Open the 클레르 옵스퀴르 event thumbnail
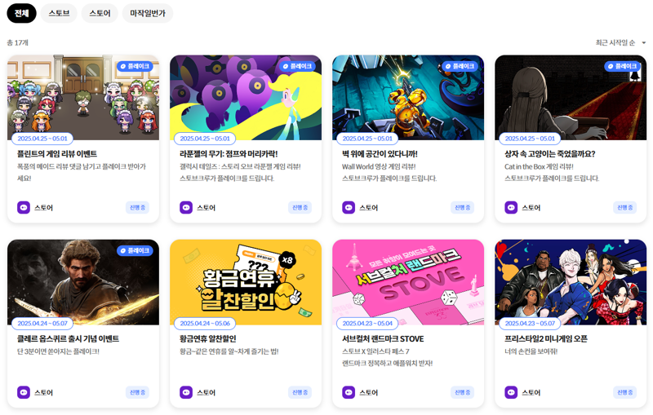Image resolution: width=653 pixels, height=415 pixels. [x=83, y=282]
